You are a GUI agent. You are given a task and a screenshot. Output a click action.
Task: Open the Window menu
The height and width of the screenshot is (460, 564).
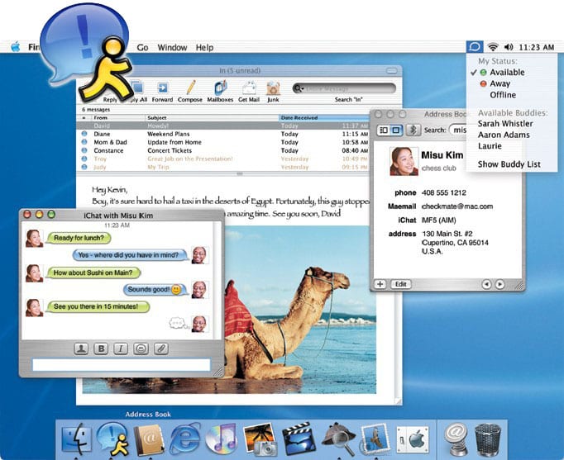[172, 47]
